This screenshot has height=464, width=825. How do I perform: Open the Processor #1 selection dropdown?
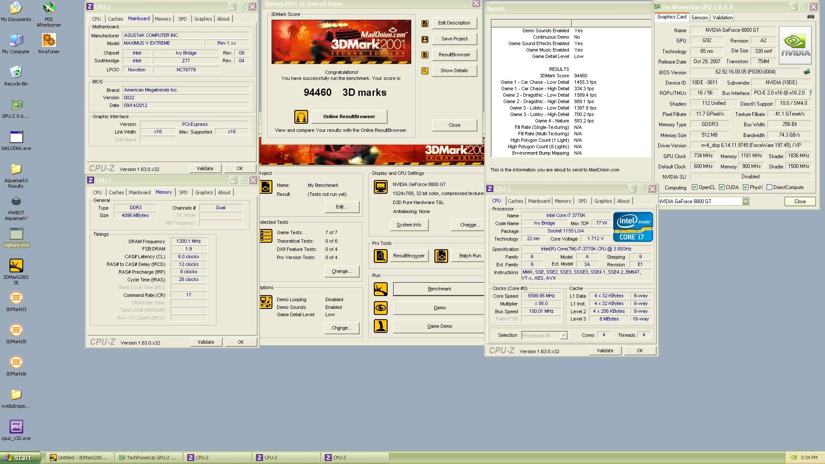pos(563,336)
